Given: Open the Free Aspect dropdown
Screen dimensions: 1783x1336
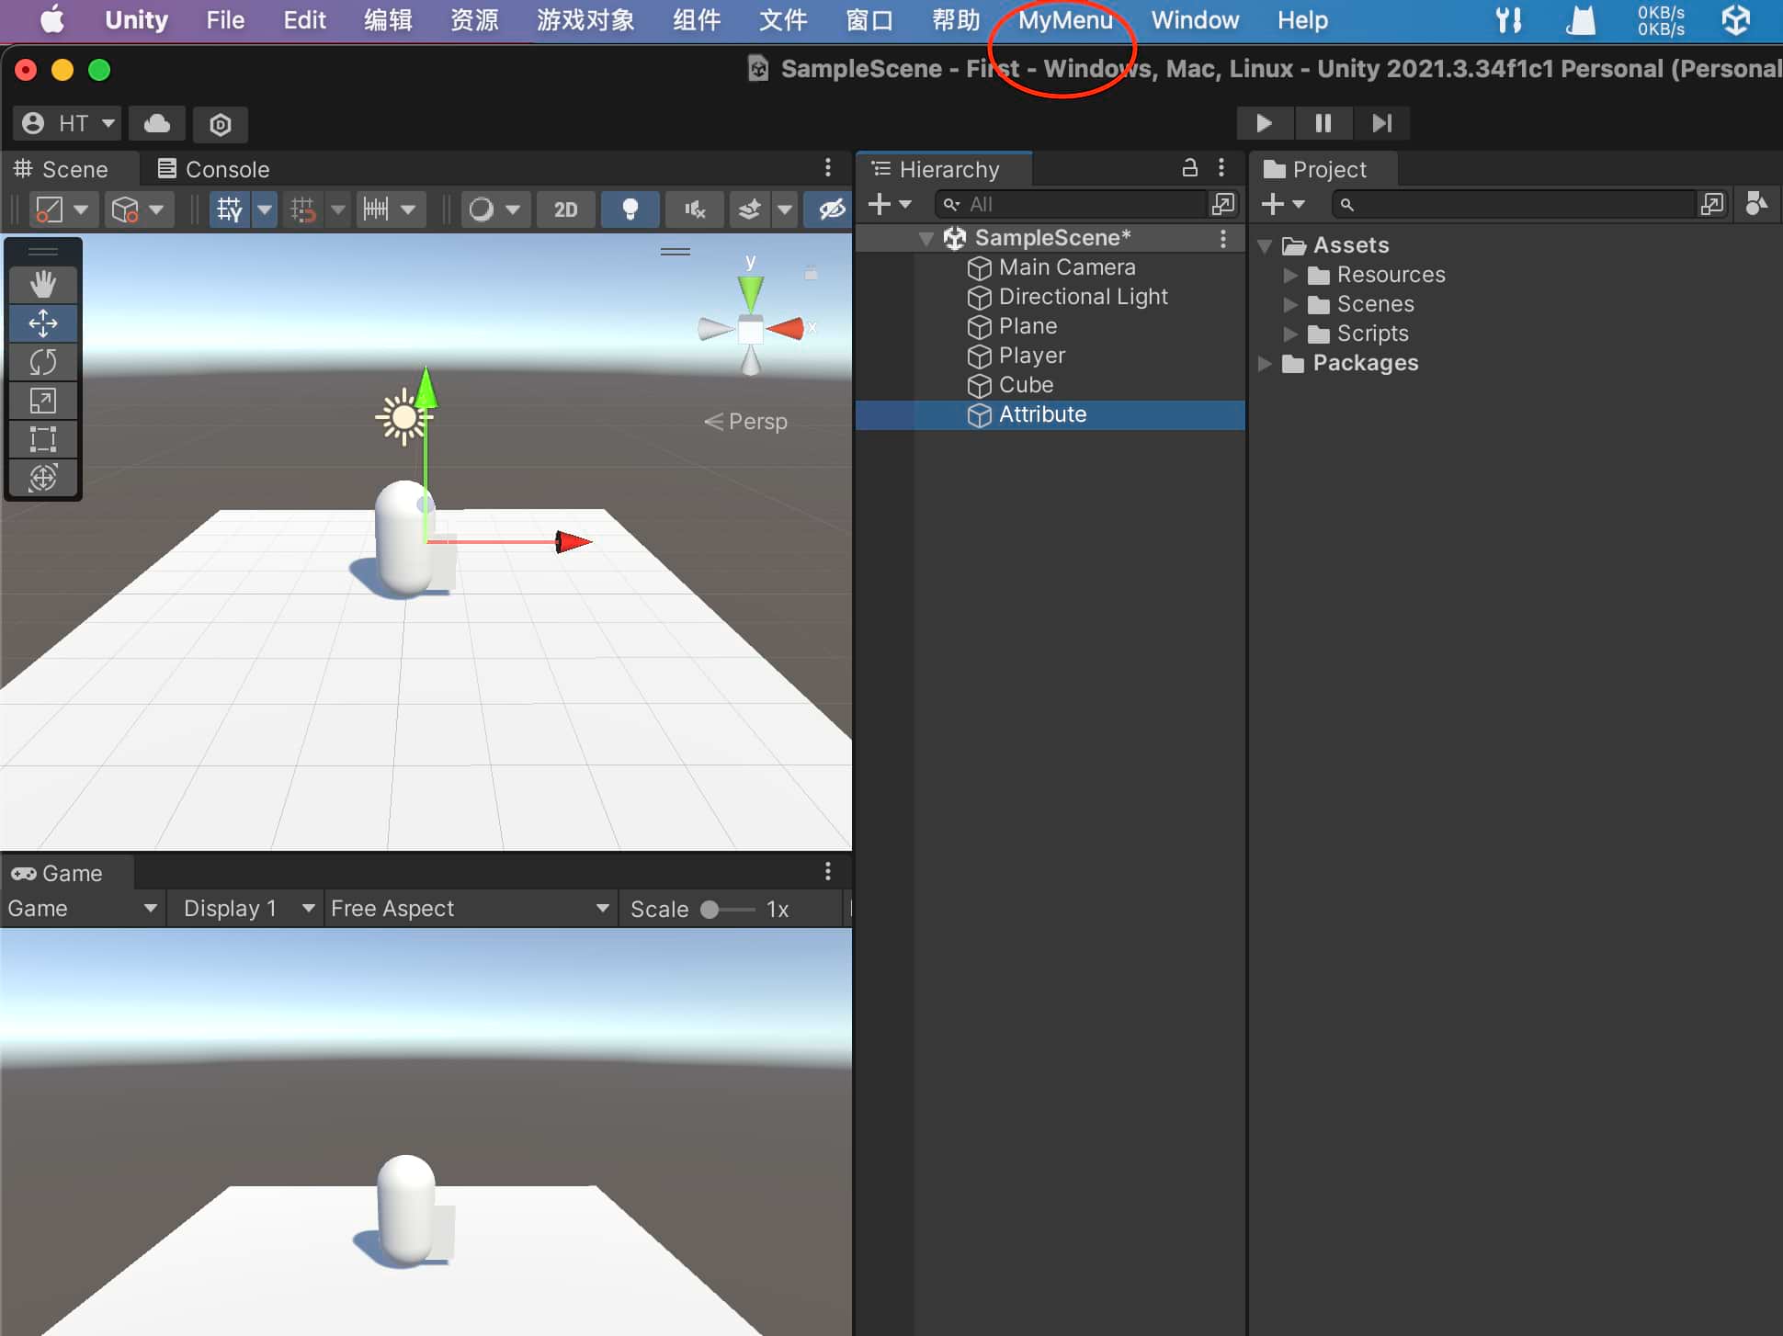Looking at the screenshot, I should (470, 909).
